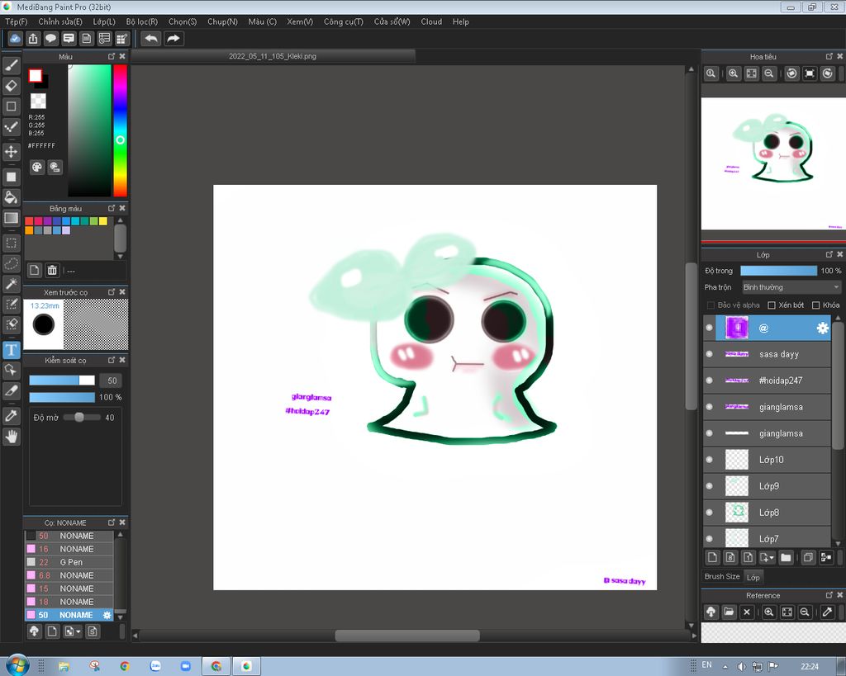Select the Bucket fill tool
This screenshot has height=676, width=846.
[12, 197]
